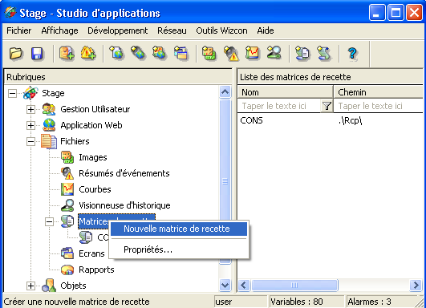Collapse the Stage root node
Screen dimensions: 426x308
click(x=12, y=93)
